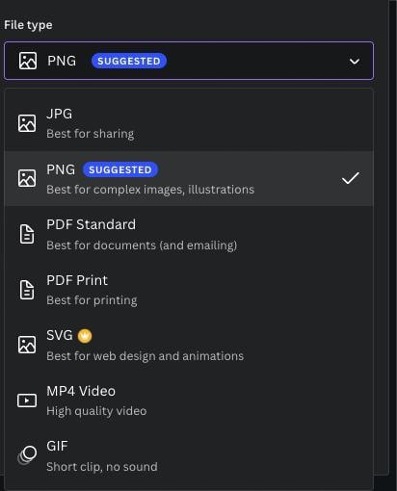Click the image icon beside SVG option

click(27, 345)
